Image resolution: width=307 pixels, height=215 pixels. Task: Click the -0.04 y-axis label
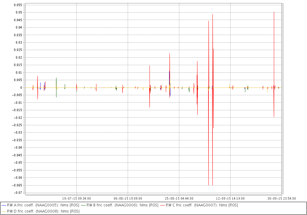pos(18,148)
